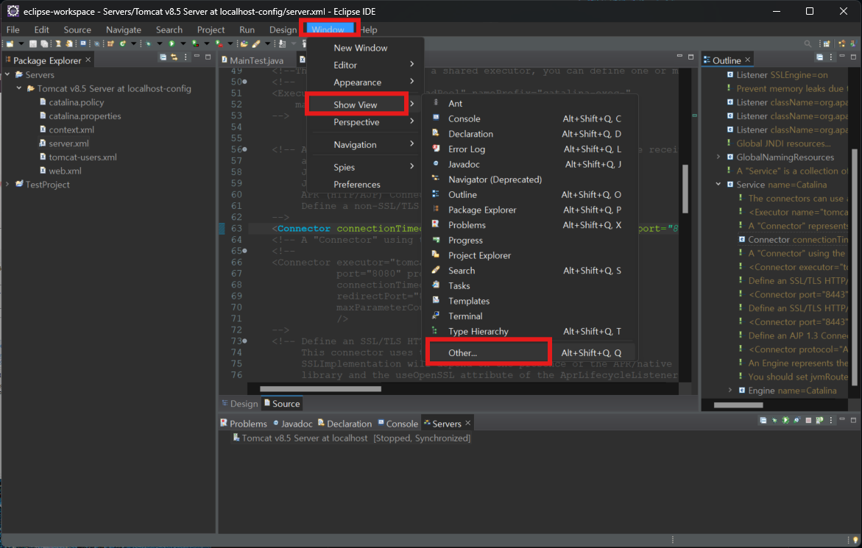The height and width of the screenshot is (548, 862).
Task: Click the Save All toolbar icon
Action: [x=44, y=43]
